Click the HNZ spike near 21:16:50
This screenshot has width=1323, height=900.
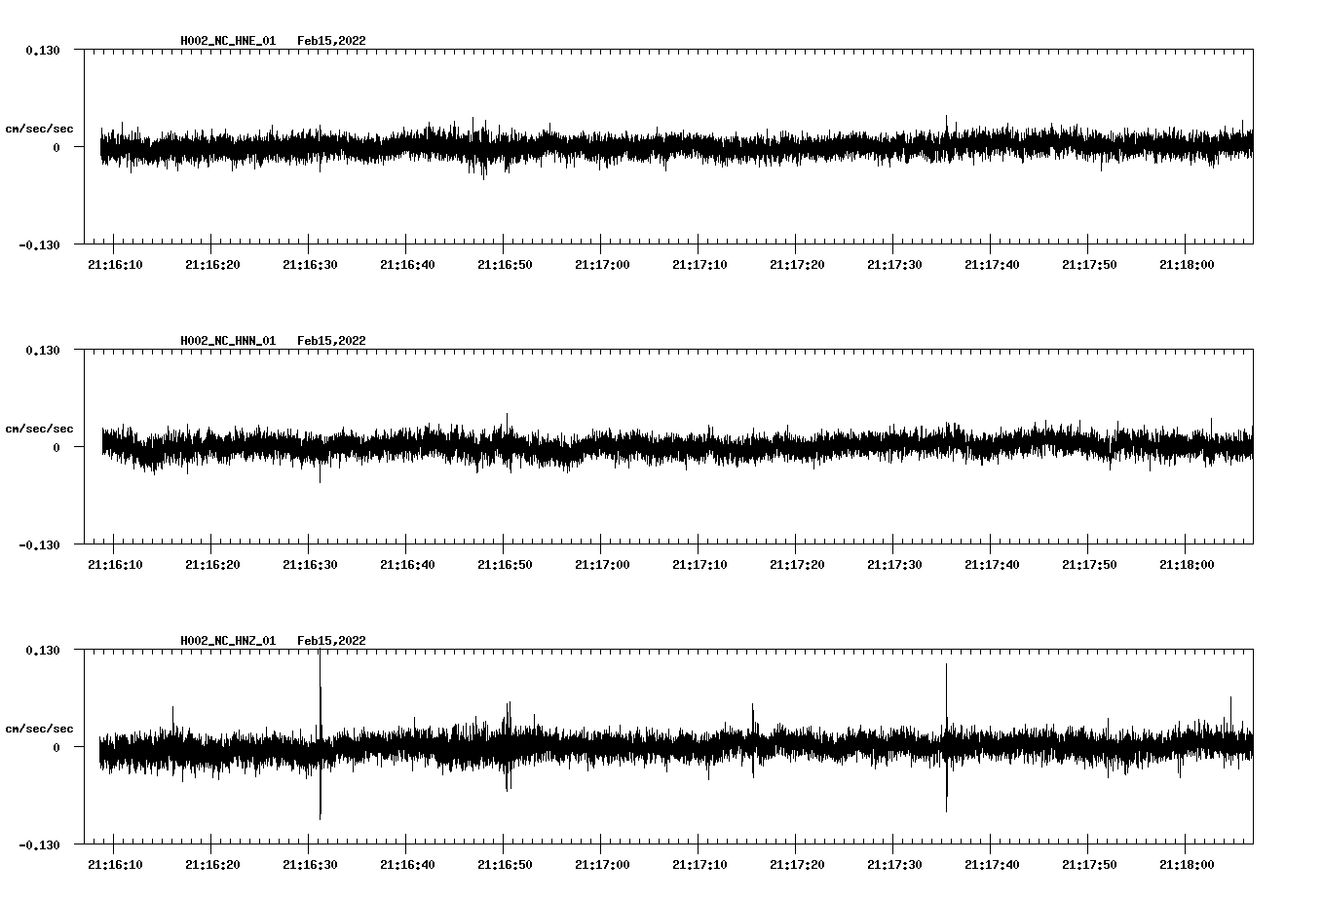pyautogui.click(x=508, y=746)
